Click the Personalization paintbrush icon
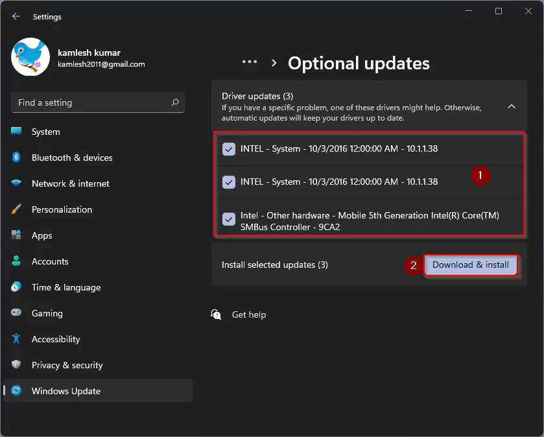 point(16,209)
